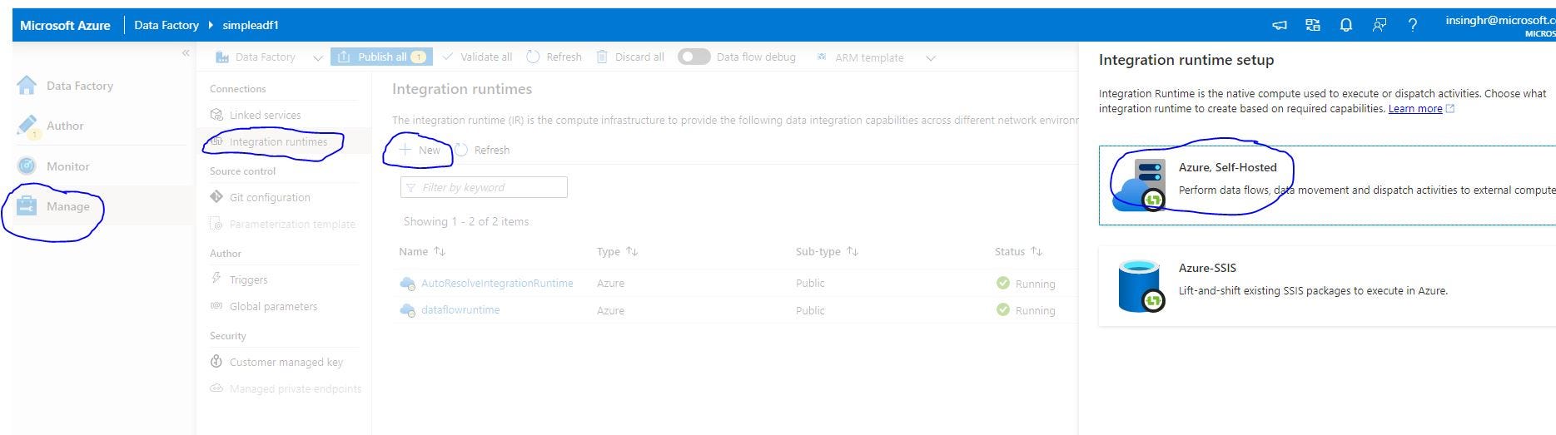Screen dimensions: 1556x435
Task: Open the Learn more link
Action: [x=1415, y=108]
